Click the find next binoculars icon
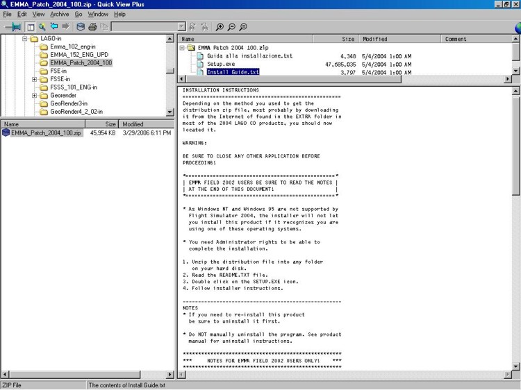Screen dimensions: 521x390 coord(204,27)
